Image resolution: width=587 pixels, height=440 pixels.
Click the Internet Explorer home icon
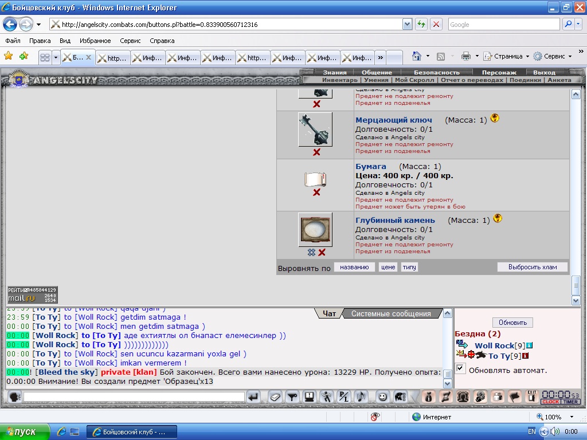click(x=416, y=56)
